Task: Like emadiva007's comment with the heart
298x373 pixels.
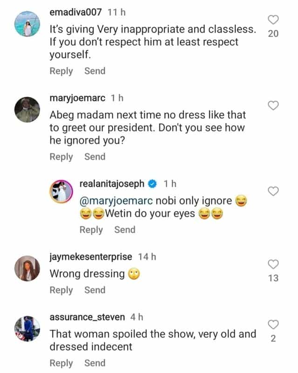Action: click(274, 20)
